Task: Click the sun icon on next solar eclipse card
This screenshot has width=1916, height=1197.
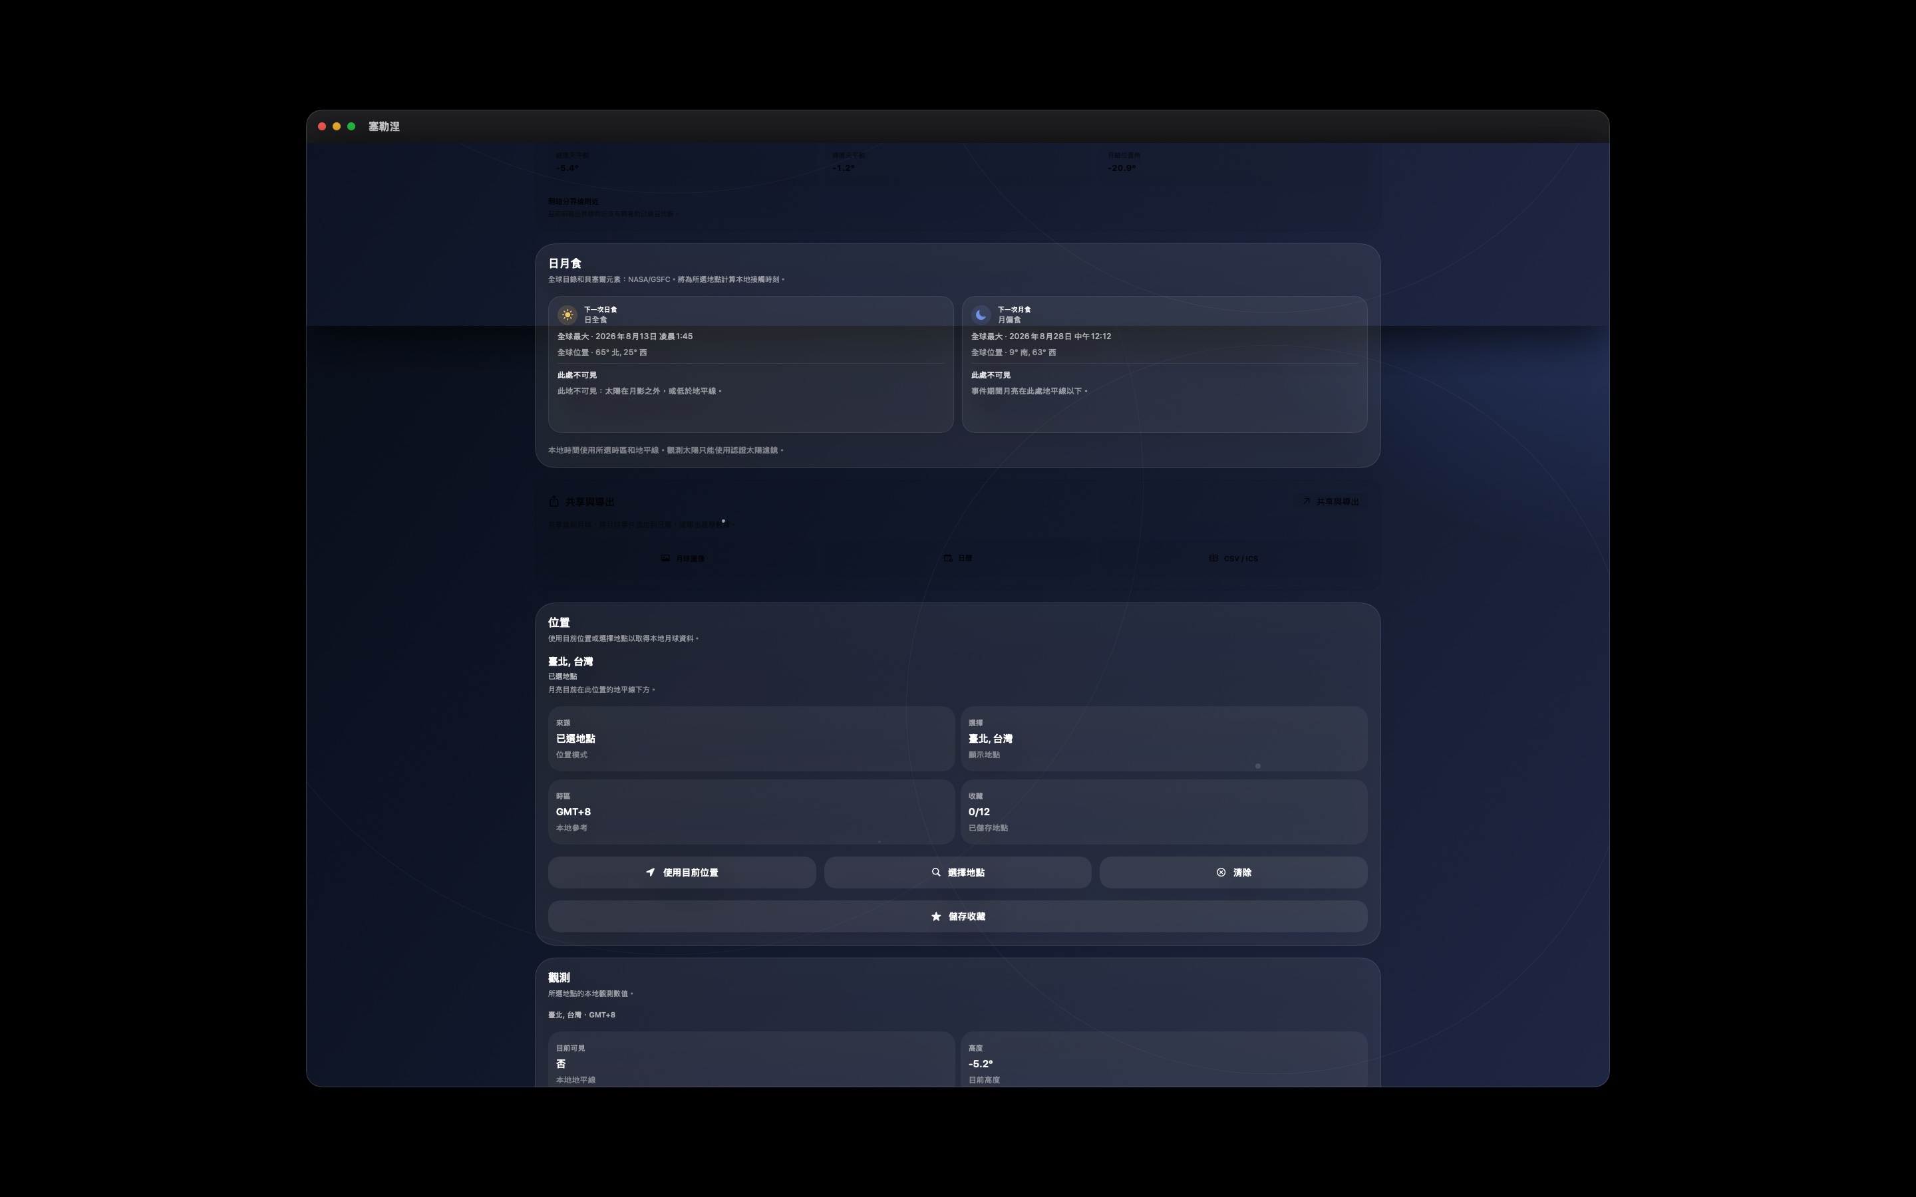Action: point(567,315)
